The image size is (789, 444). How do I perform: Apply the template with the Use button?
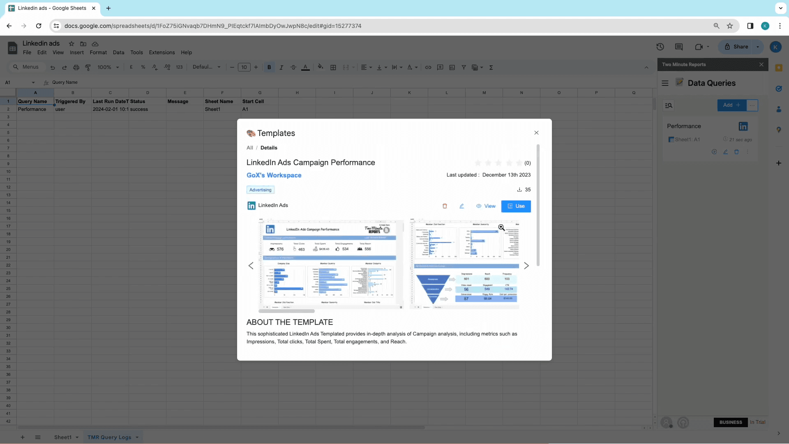click(x=516, y=206)
